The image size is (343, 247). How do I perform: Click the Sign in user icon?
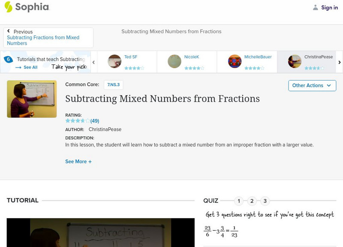click(316, 7)
